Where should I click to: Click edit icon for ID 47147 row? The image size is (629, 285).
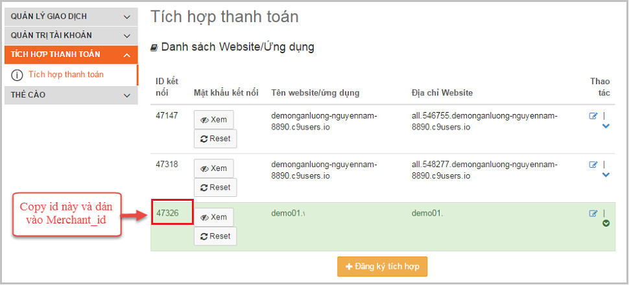[593, 116]
